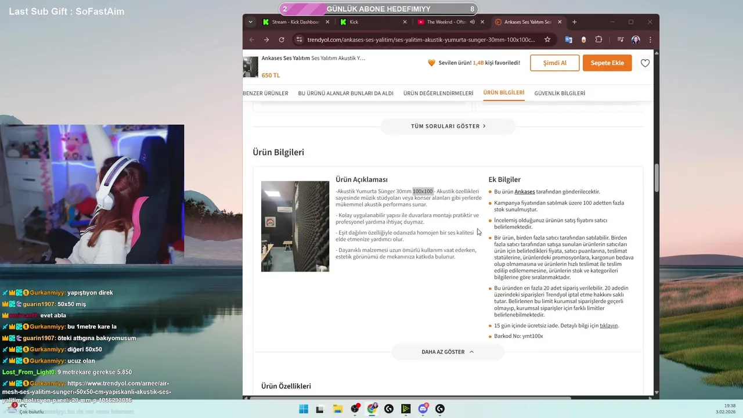Add product to favorites with heart icon
This screenshot has width=743, height=418.
coord(645,63)
